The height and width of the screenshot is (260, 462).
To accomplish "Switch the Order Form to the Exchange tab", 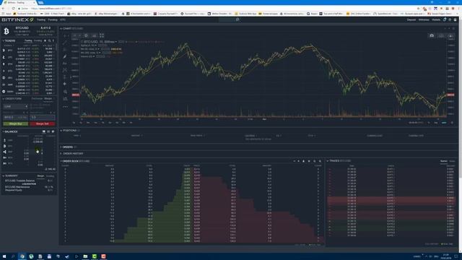I will pyautogui.click(x=37, y=99).
